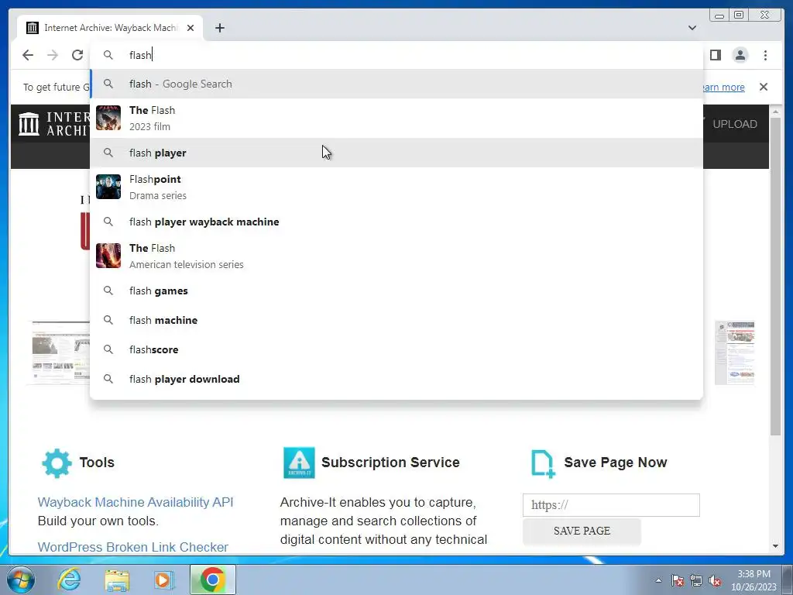Launch Internet Explorer from taskbar

pyautogui.click(x=69, y=580)
